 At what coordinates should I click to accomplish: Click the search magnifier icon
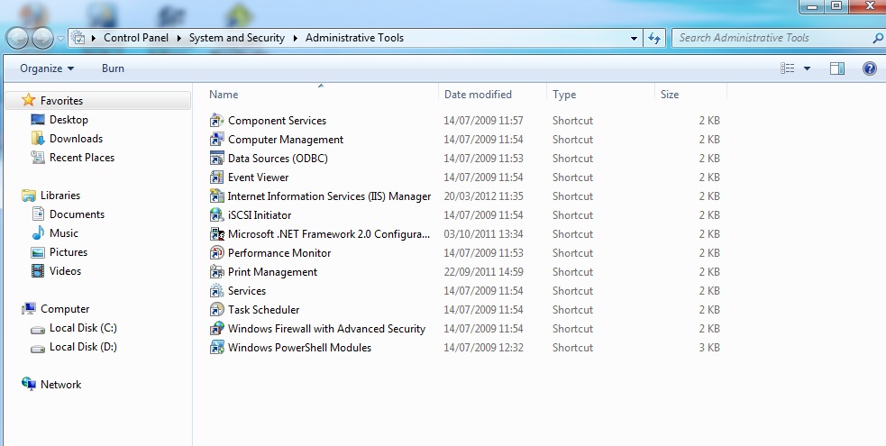[x=878, y=38]
